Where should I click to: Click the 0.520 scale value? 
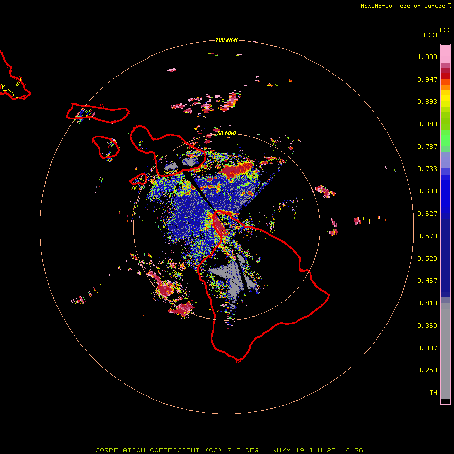tap(427, 259)
